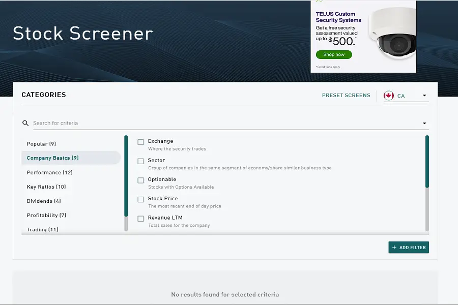Image resolution: width=458 pixels, height=305 pixels.
Task: Enable the Sector filter checkbox
Action: click(141, 161)
